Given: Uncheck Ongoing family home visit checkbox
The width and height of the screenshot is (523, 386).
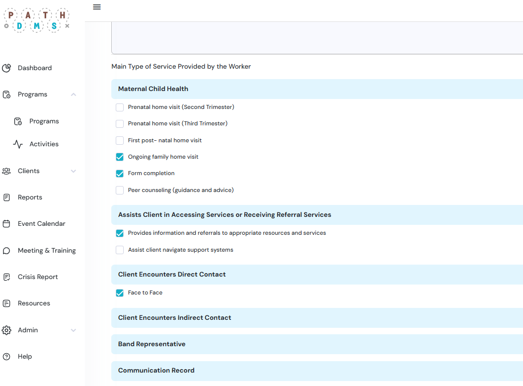Looking at the screenshot, I should point(120,157).
